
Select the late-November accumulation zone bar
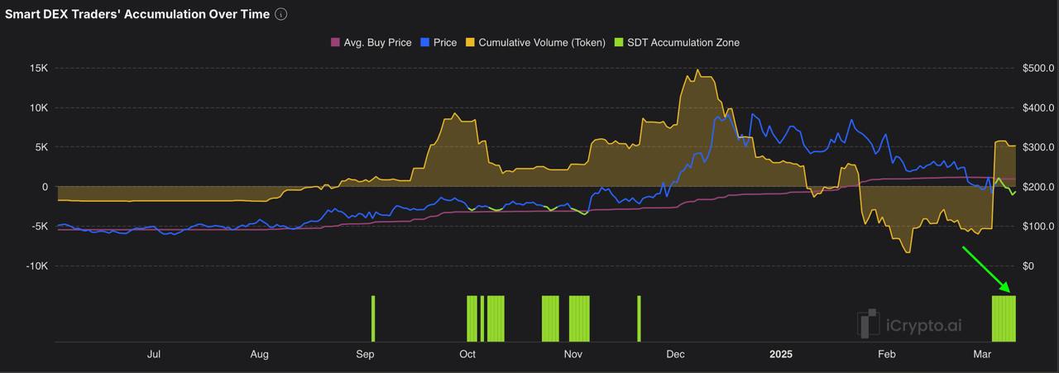pos(639,318)
